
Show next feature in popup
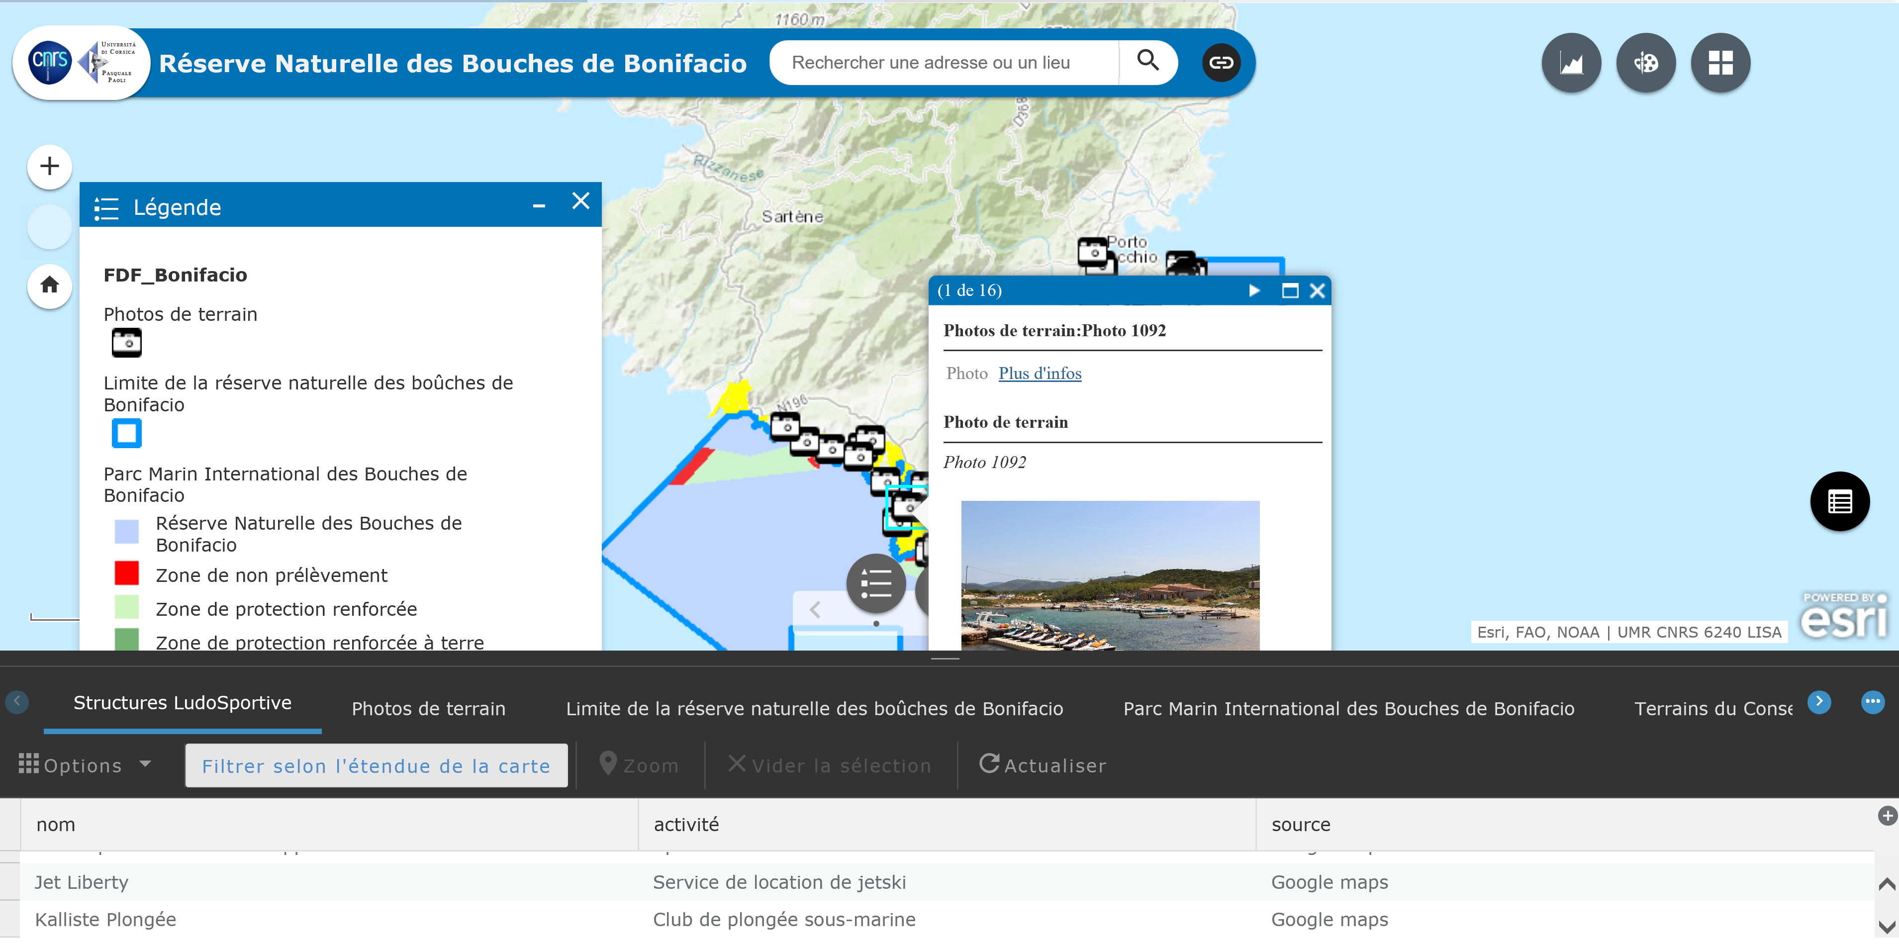[1253, 290]
